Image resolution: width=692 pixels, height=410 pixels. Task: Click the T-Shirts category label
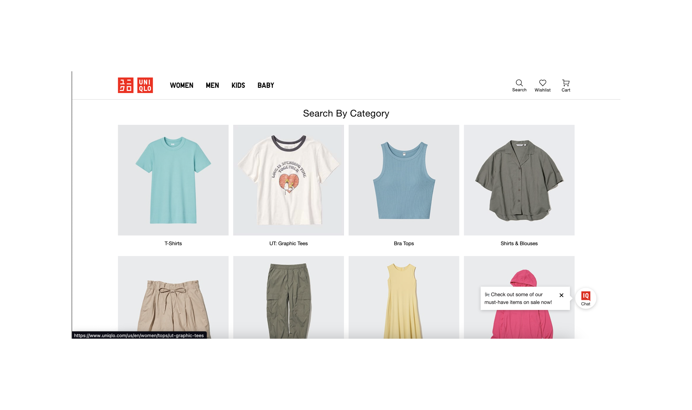point(173,243)
